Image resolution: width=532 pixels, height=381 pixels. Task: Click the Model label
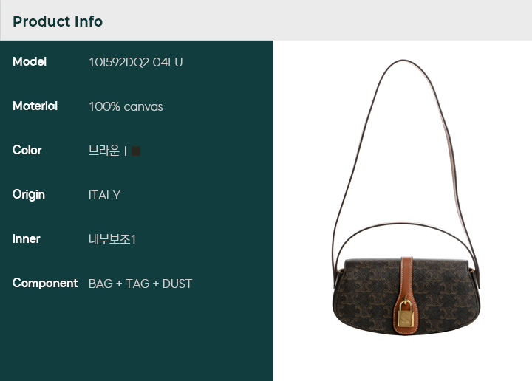click(30, 62)
